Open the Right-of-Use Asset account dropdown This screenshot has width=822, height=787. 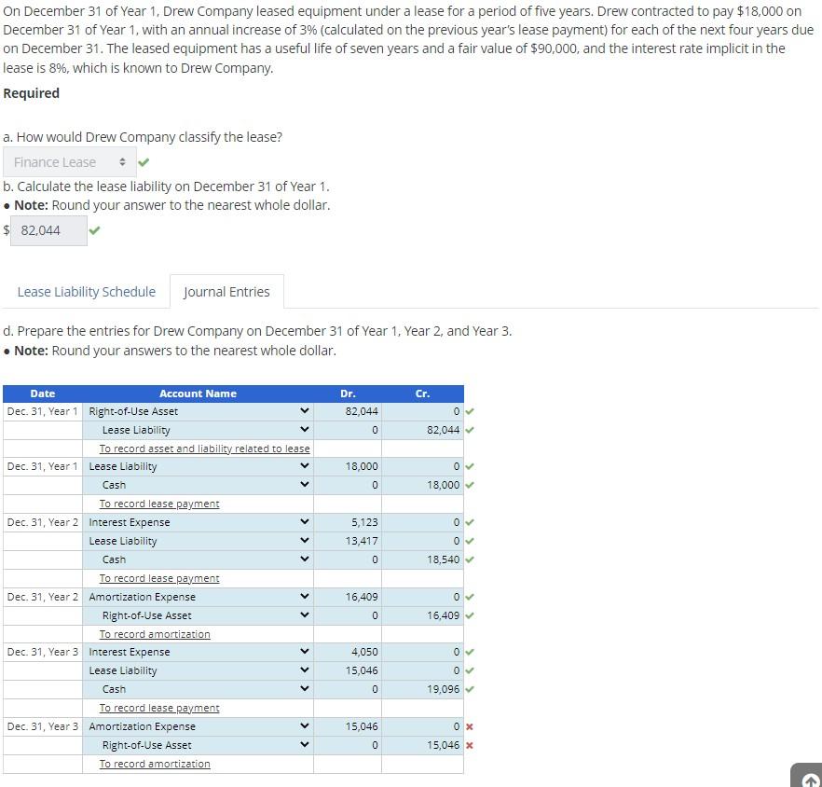[305, 410]
